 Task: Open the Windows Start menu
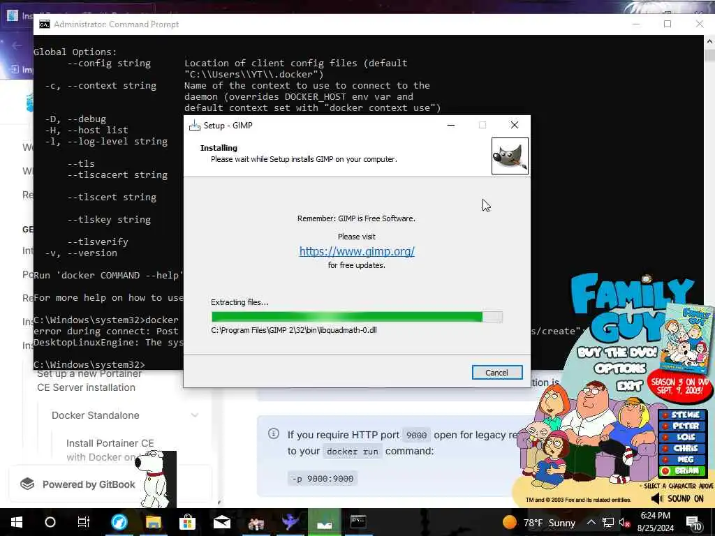pyautogui.click(x=17, y=522)
